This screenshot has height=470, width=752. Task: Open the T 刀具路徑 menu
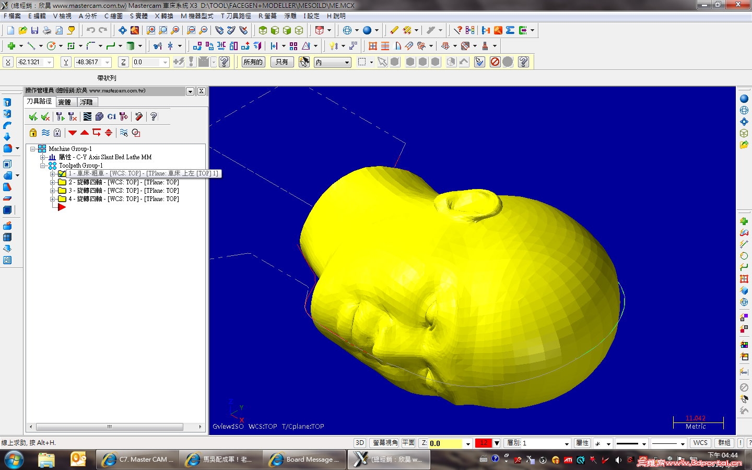point(236,16)
